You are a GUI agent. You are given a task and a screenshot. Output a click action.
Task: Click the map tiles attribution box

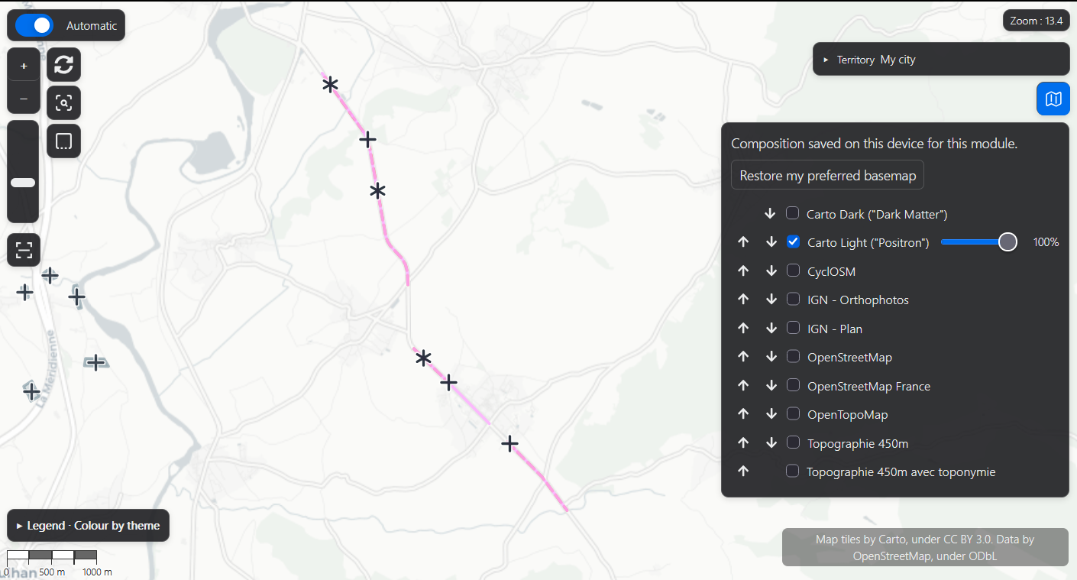tap(925, 547)
